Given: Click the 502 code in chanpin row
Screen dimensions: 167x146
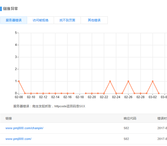Looking at the screenshot, I should [x=126, y=128].
